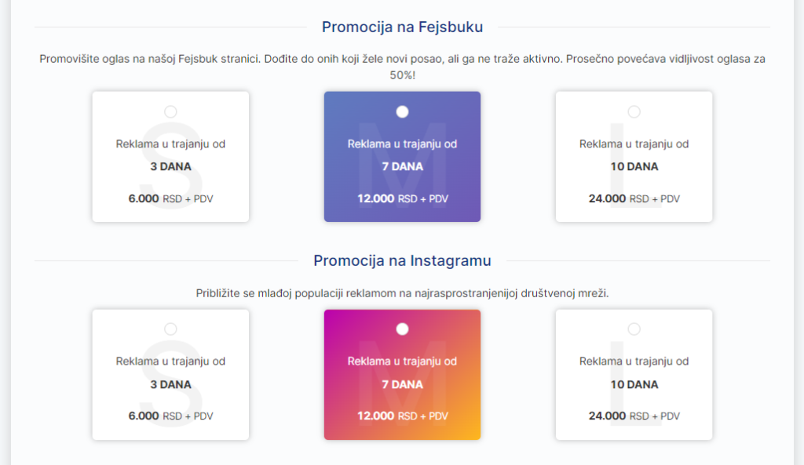This screenshot has height=465, width=804.
Task: Select the Instagram 10 DANA promotion radio button
Action: coord(634,329)
